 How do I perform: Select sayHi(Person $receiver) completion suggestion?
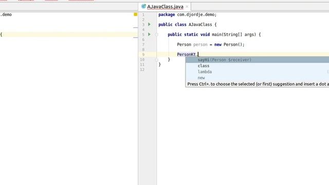click(257, 60)
